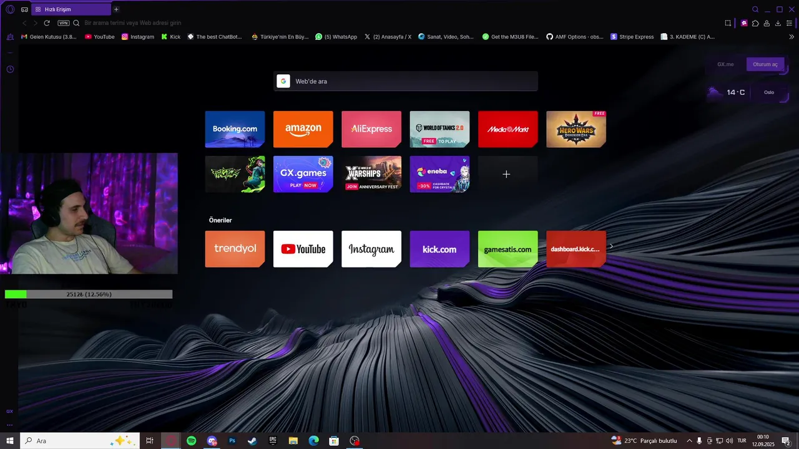Open the GX Corner gamepad icon
Viewport: 799px width, 449px height.
pos(24,9)
